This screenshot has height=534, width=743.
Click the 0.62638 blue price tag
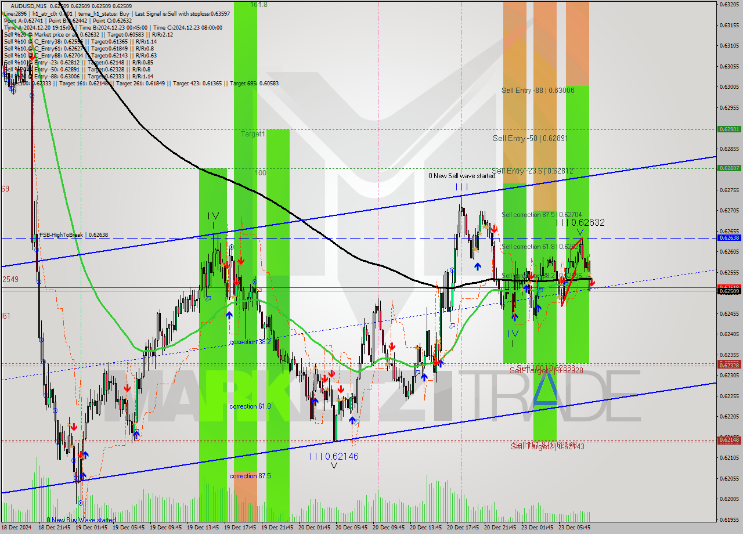tap(729, 238)
